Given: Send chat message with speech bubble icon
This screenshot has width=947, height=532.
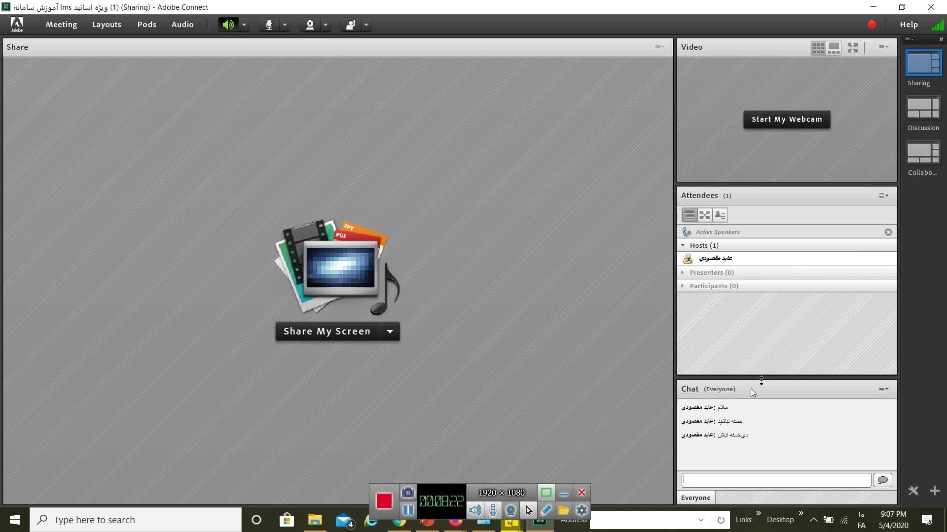Looking at the screenshot, I should (x=883, y=480).
